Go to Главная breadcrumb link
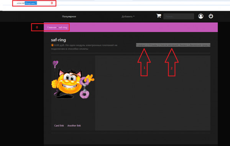This screenshot has height=146, width=230. tap(52, 27)
